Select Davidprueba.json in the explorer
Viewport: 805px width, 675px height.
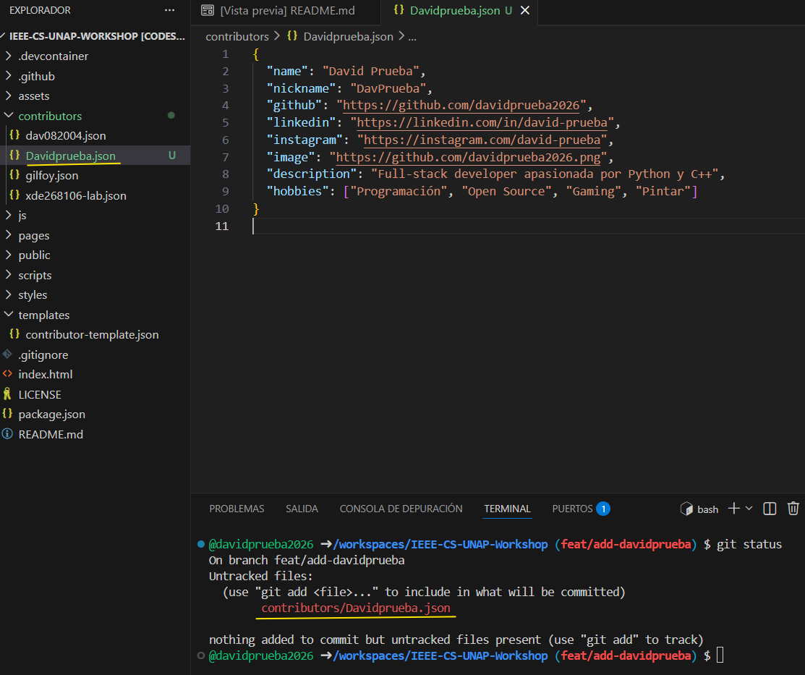pyautogui.click(x=70, y=156)
